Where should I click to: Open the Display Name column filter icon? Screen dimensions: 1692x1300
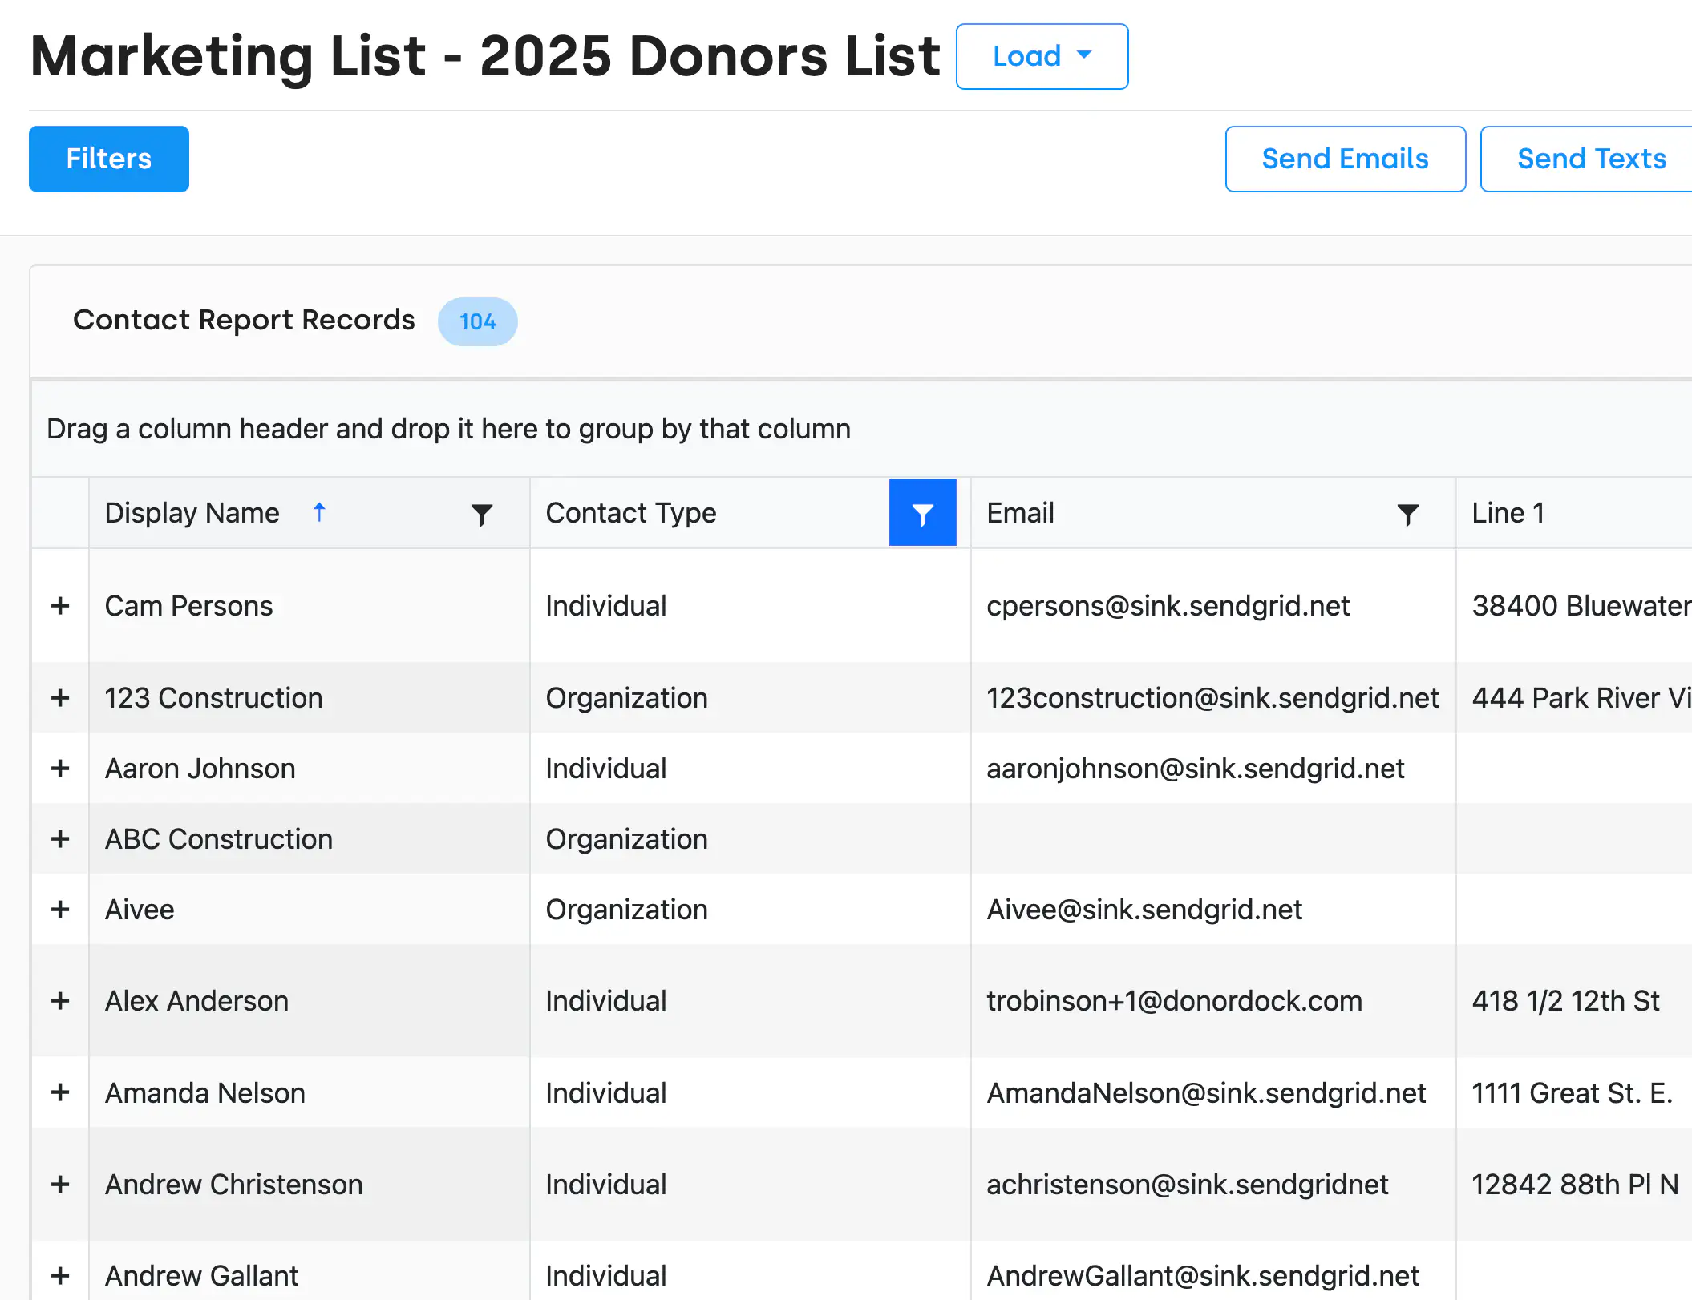click(x=481, y=514)
